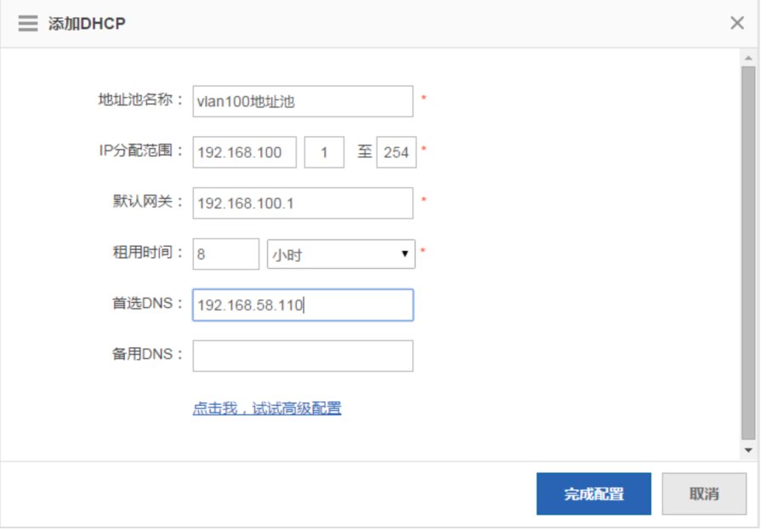
Task: Click the 默认网关 input field
Action: 303,203
